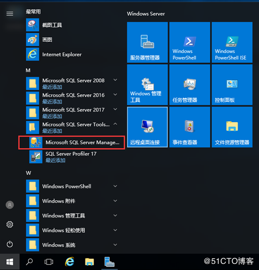The image size is (259, 270).
Task: Open Windows PowerShell tile
Action: point(190,42)
